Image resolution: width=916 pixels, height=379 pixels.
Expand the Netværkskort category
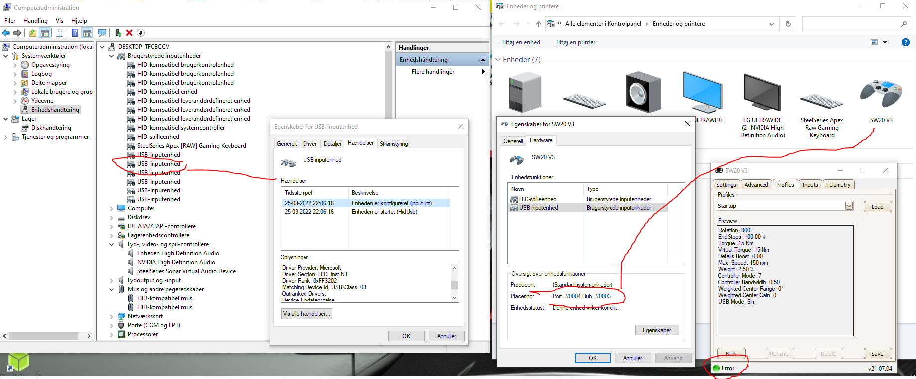pyautogui.click(x=112, y=316)
